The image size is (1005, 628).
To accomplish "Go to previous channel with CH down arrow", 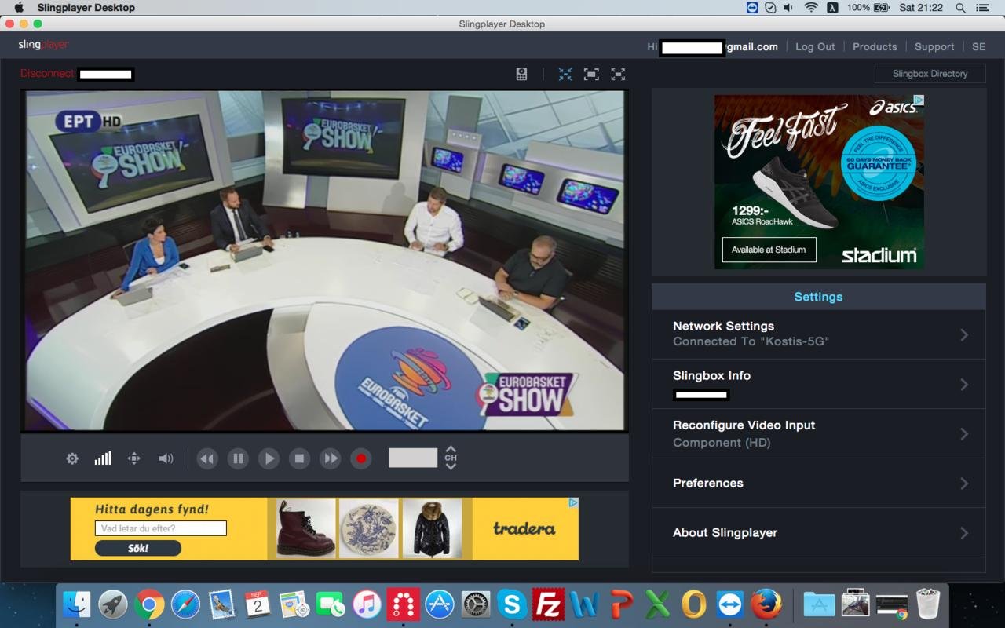I will (x=451, y=466).
